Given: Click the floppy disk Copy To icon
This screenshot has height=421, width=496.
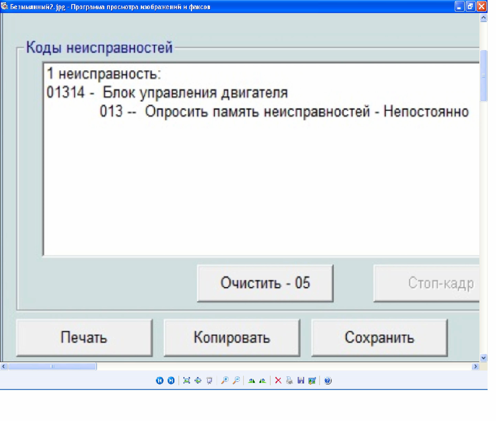Looking at the screenshot, I should click(x=301, y=380).
